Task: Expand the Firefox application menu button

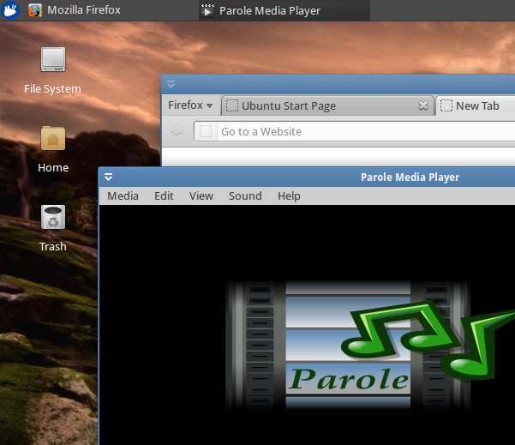Action: [189, 105]
